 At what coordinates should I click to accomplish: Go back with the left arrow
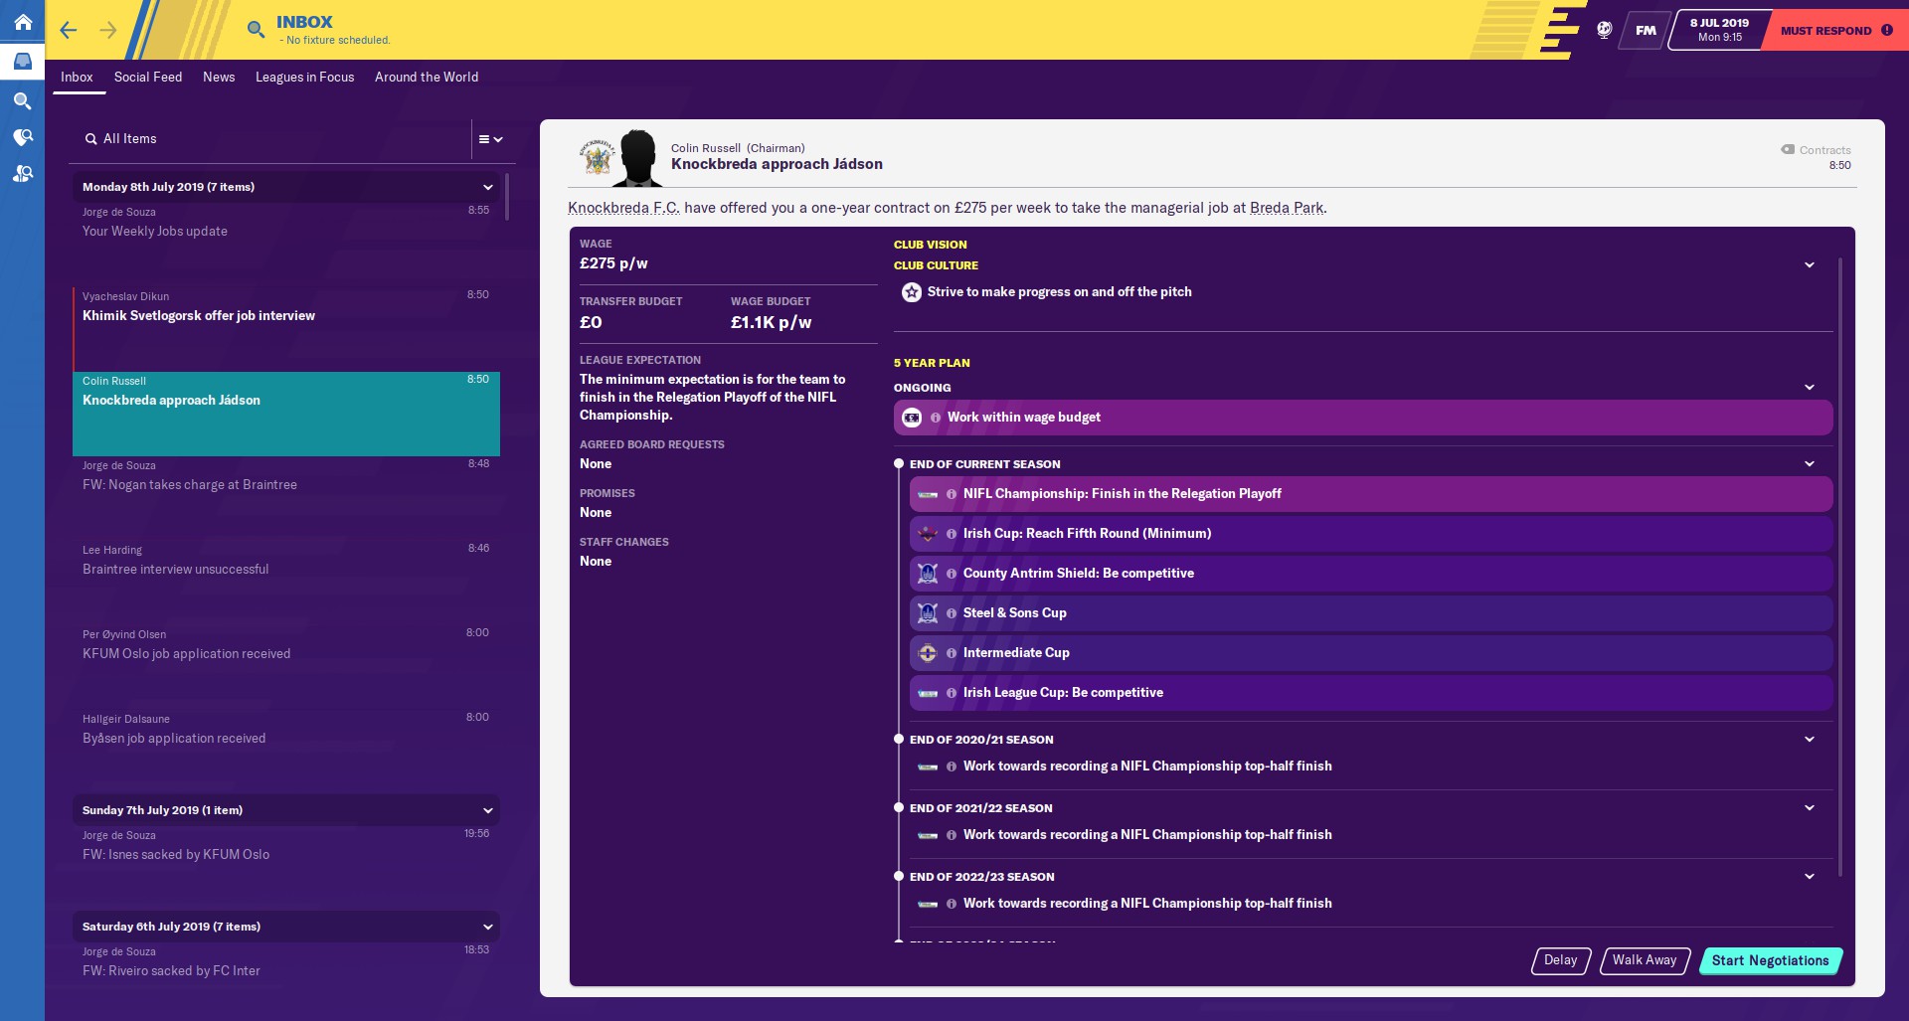pyautogui.click(x=69, y=30)
